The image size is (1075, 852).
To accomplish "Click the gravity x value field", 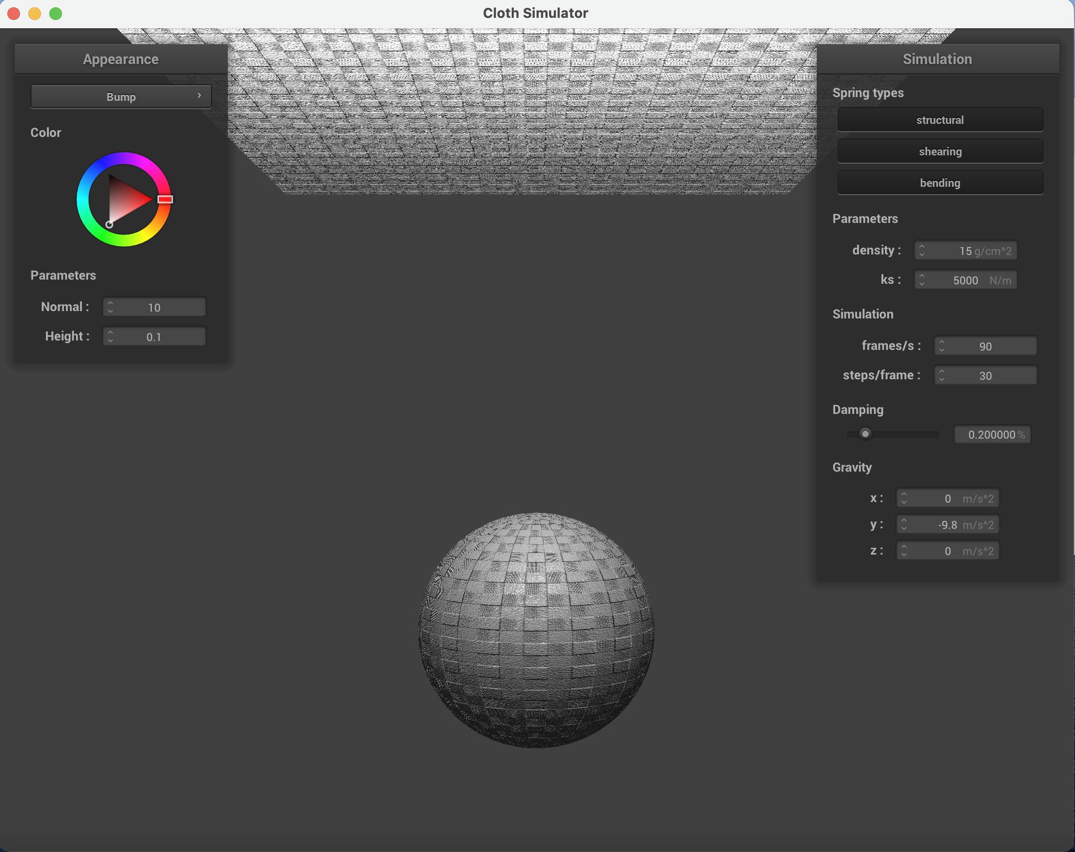I will (x=947, y=499).
